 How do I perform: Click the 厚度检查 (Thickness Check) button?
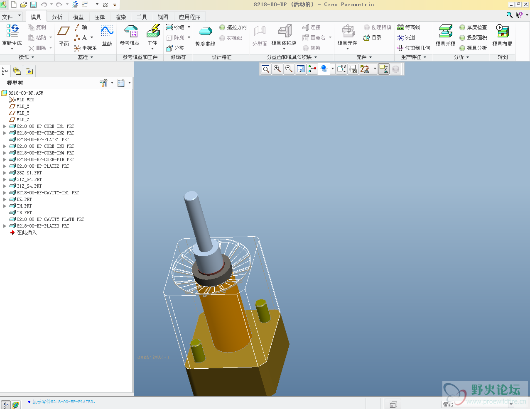tap(473, 27)
